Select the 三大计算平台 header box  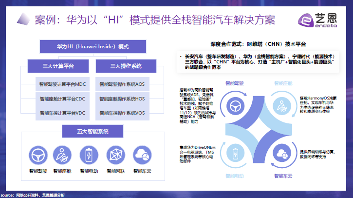click(x=58, y=66)
